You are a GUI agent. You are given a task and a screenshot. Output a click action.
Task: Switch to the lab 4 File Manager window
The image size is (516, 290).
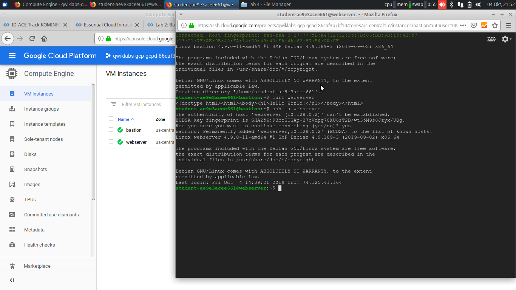click(266, 5)
